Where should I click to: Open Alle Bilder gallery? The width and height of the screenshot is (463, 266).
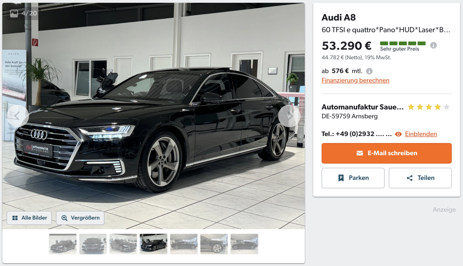click(29, 218)
